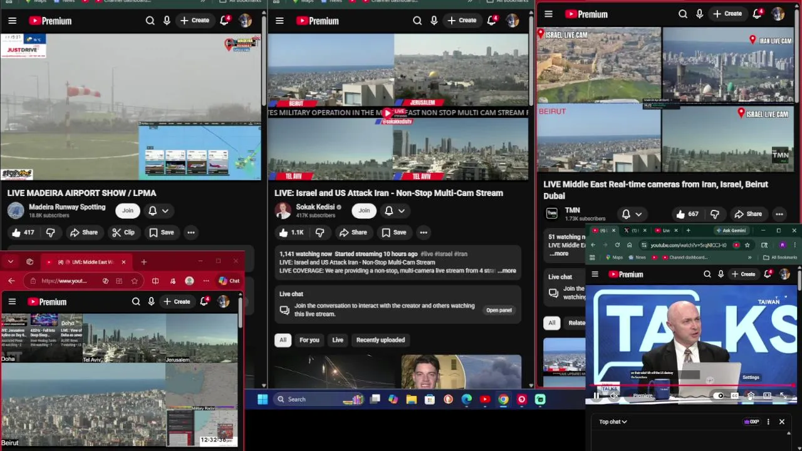Search YouTube in Madeira Airport window
Screen dimensions: 802x451
pyautogui.click(x=150, y=21)
